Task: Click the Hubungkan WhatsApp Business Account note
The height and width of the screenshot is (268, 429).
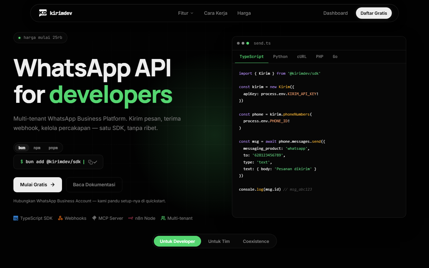Action: pyautogui.click(x=89, y=201)
